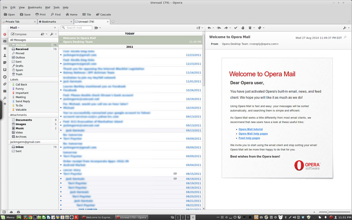Mark message as read with checkmark icon
This screenshot has width=352, height=220.
pyautogui.click(x=236, y=28)
